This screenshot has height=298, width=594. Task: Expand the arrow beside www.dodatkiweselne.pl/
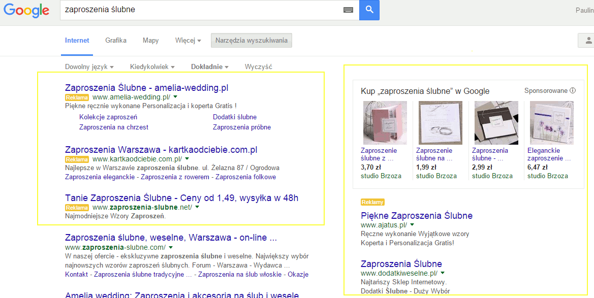pyautogui.click(x=443, y=273)
